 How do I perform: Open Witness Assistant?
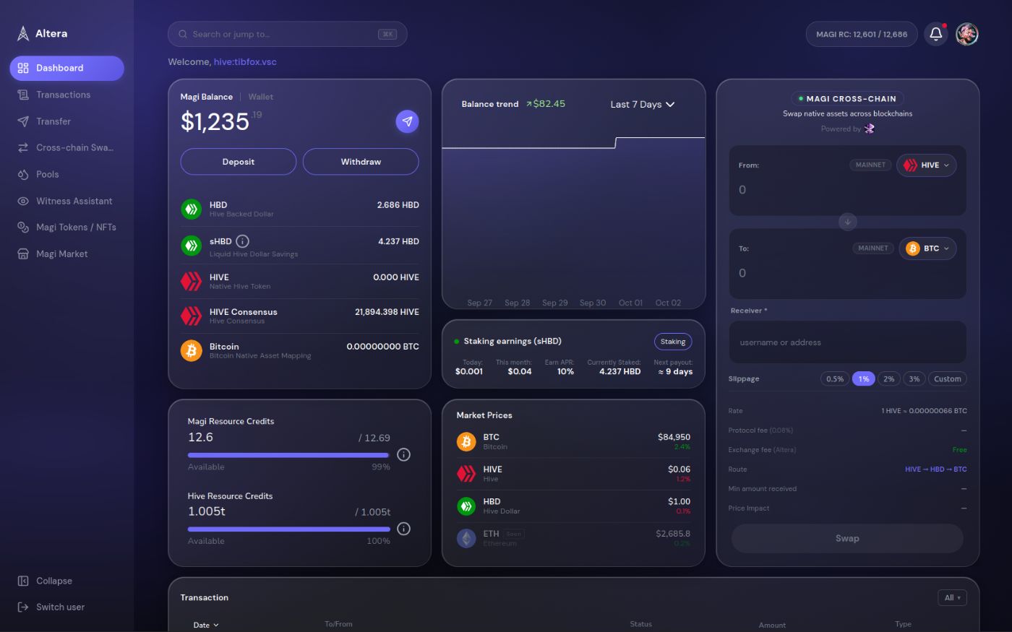[x=67, y=201]
